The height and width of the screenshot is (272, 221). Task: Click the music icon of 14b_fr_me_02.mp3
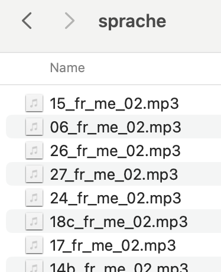tap(34, 266)
